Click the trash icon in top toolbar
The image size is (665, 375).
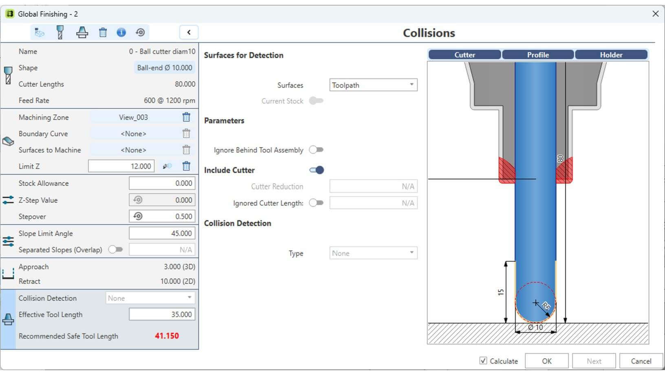click(103, 33)
